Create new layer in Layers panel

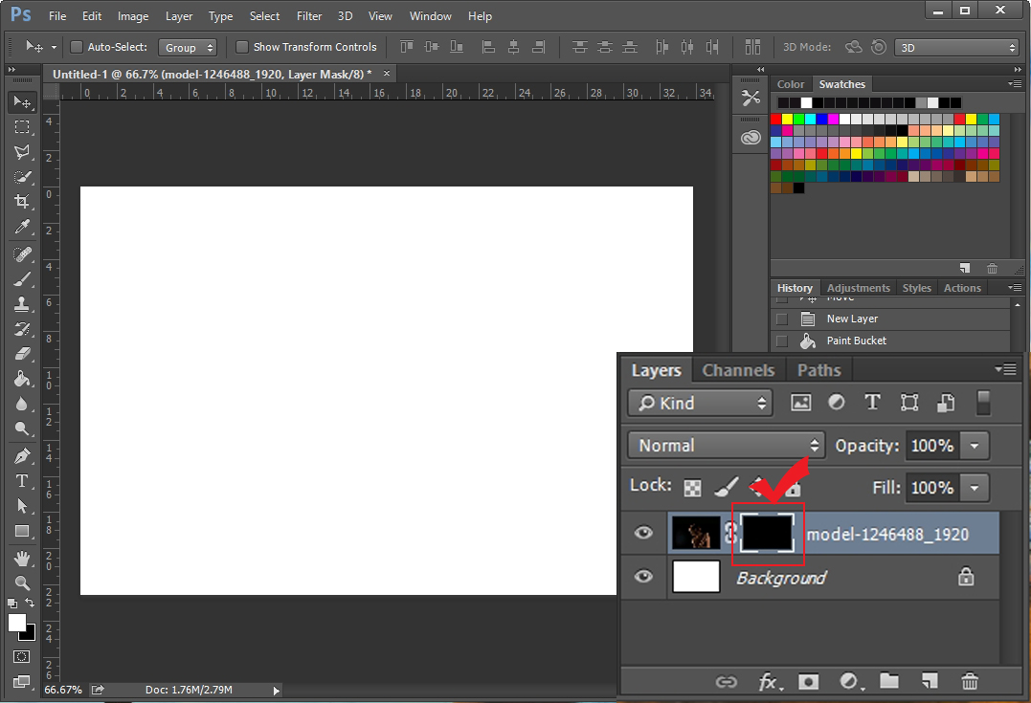click(930, 681)
